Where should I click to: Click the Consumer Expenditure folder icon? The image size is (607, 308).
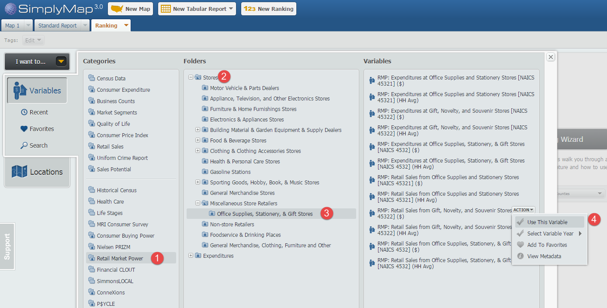pos(91,89)
